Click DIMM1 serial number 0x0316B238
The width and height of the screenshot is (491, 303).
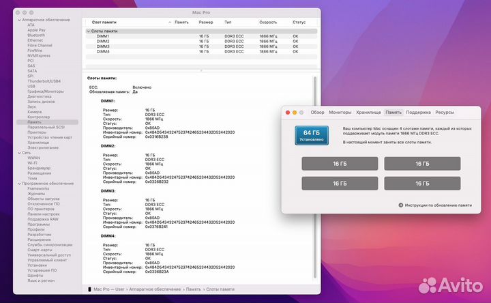(x=157, y=137)
